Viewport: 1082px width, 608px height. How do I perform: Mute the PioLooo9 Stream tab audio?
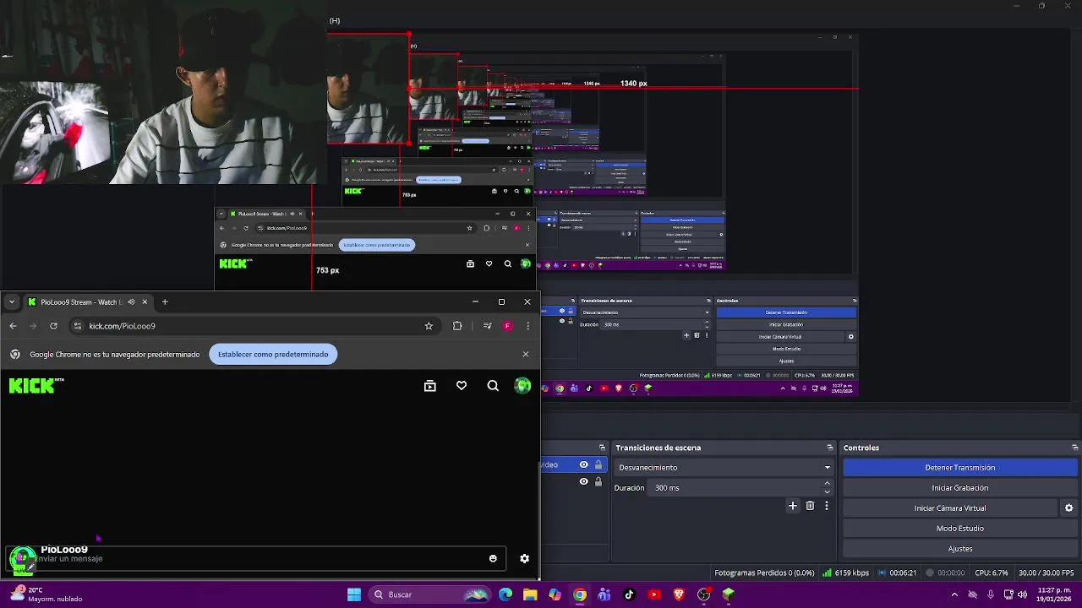tap(131, 301)
